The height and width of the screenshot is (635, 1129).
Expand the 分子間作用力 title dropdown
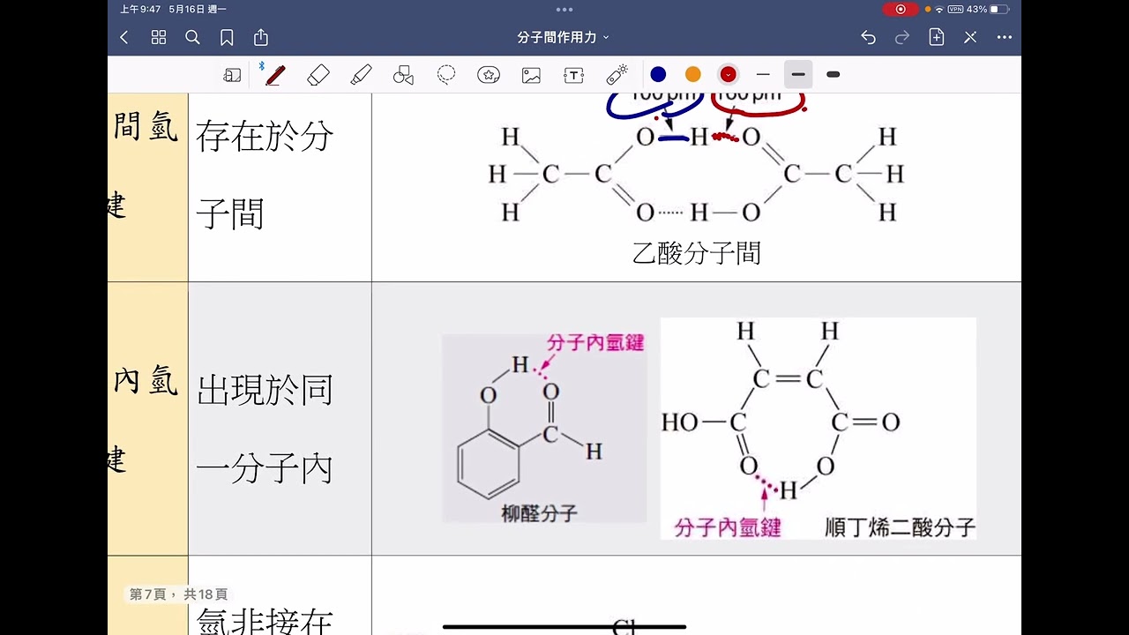pos(564,37)
